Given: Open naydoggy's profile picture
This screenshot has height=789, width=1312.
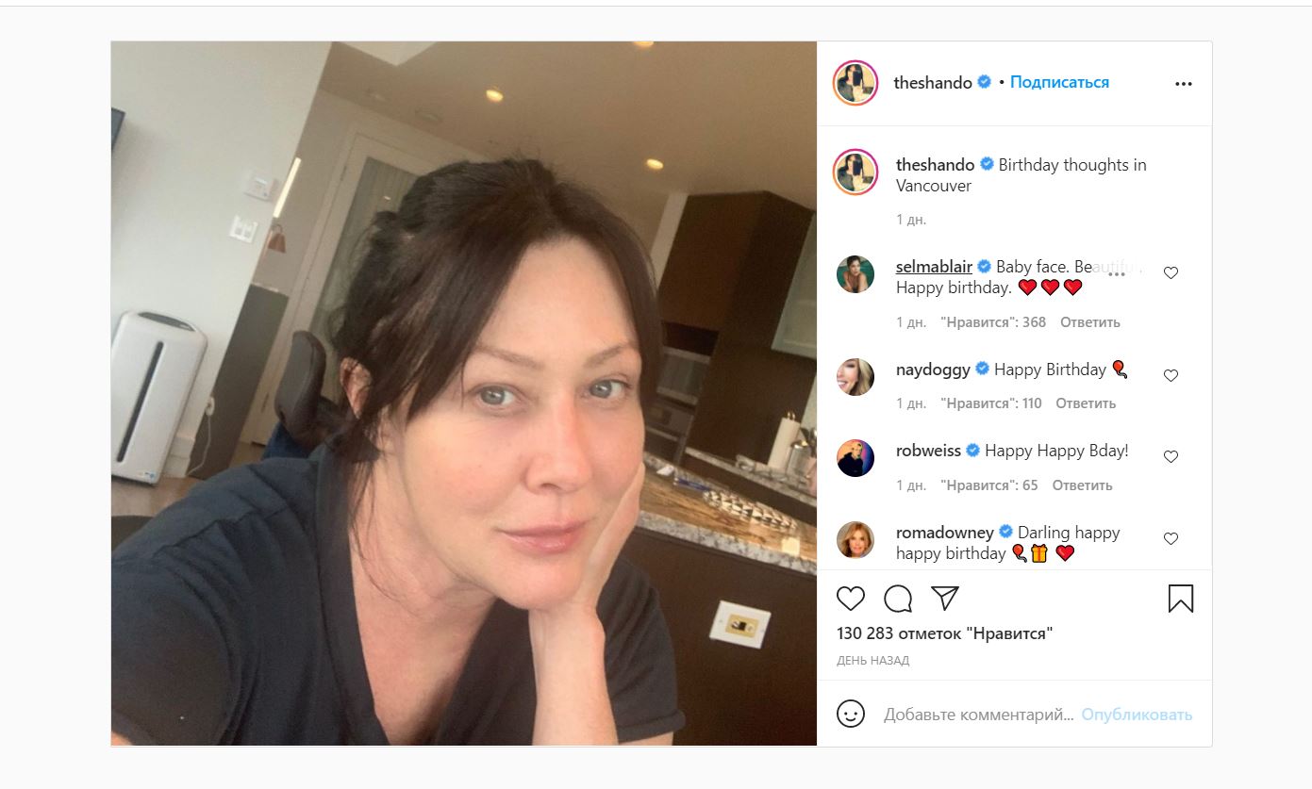Looking at the screenshot, I should pos(855,376).
